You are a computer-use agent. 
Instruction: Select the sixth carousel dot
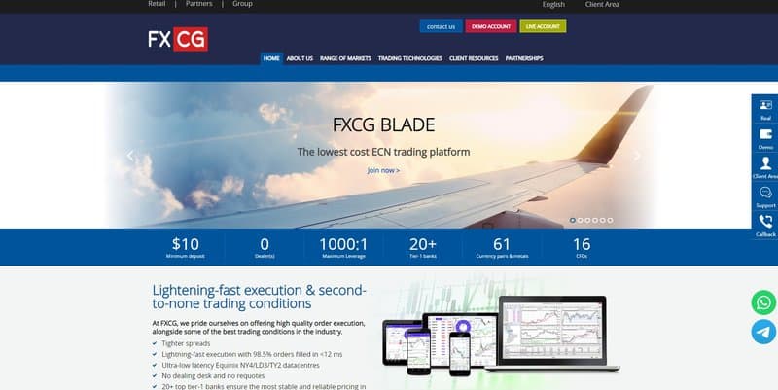click(x=610, y=220)
